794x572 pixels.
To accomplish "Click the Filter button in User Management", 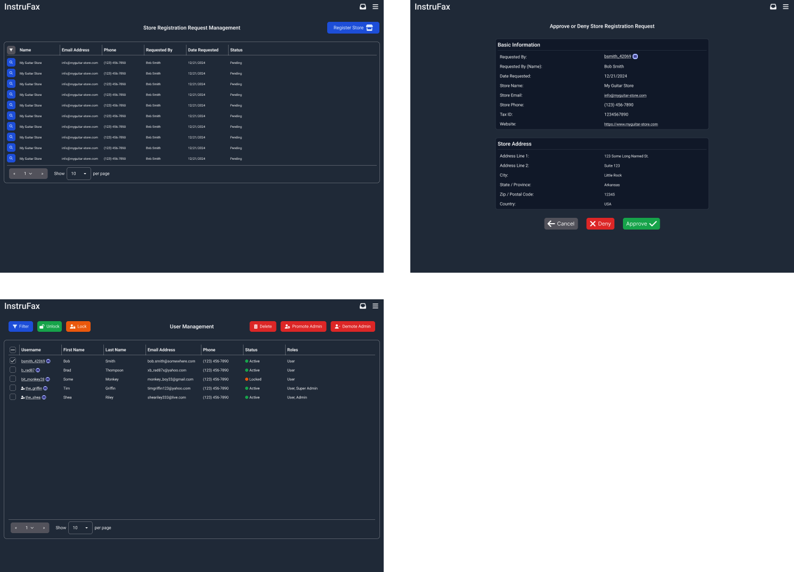I will click(20, 326).
